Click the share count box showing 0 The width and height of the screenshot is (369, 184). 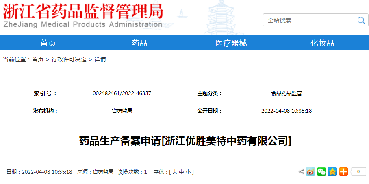(358, 171)
